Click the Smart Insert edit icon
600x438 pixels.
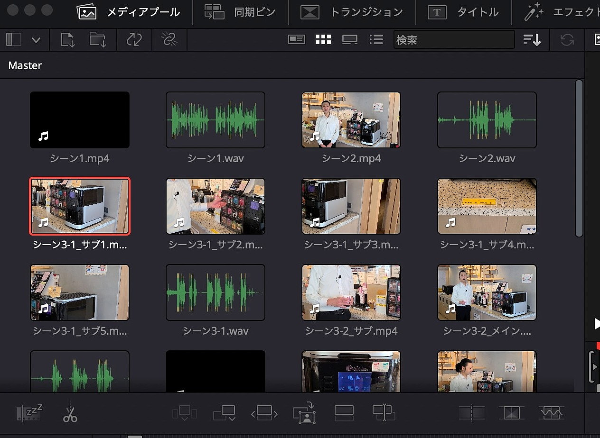point(185,413)
